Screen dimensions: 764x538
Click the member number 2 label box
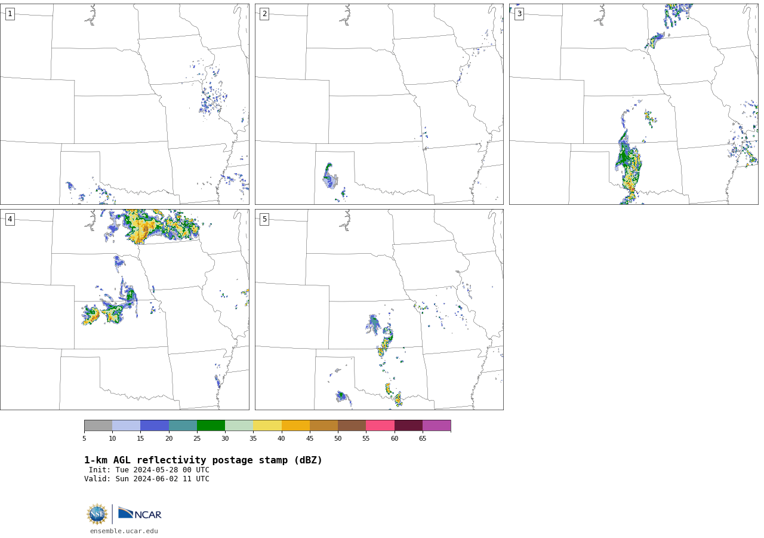(264, 14)
